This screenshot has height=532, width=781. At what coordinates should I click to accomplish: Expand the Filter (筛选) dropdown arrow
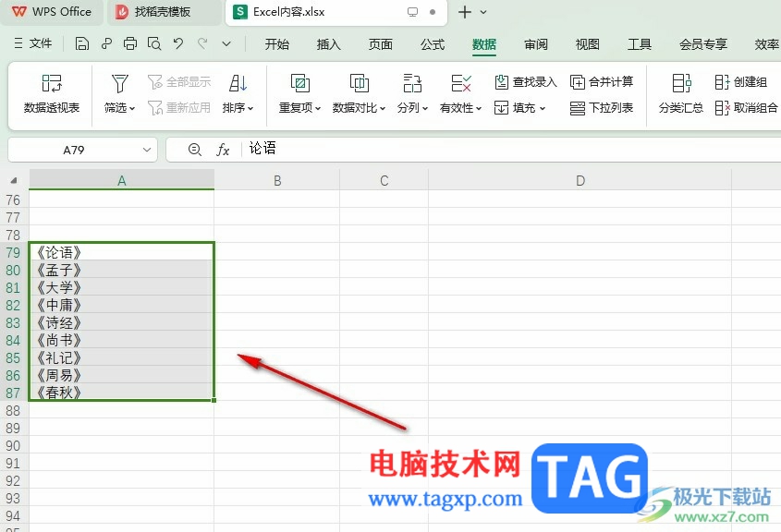click(132, 108)
